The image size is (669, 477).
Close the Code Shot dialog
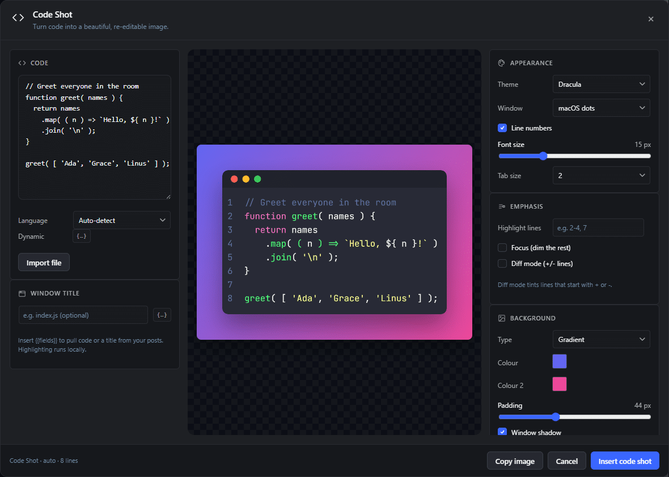tap(651, 19)
